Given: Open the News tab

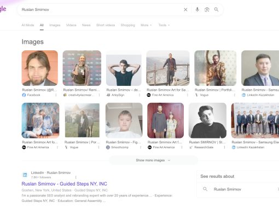Looking at the screenshot, I should click(86, 25).
